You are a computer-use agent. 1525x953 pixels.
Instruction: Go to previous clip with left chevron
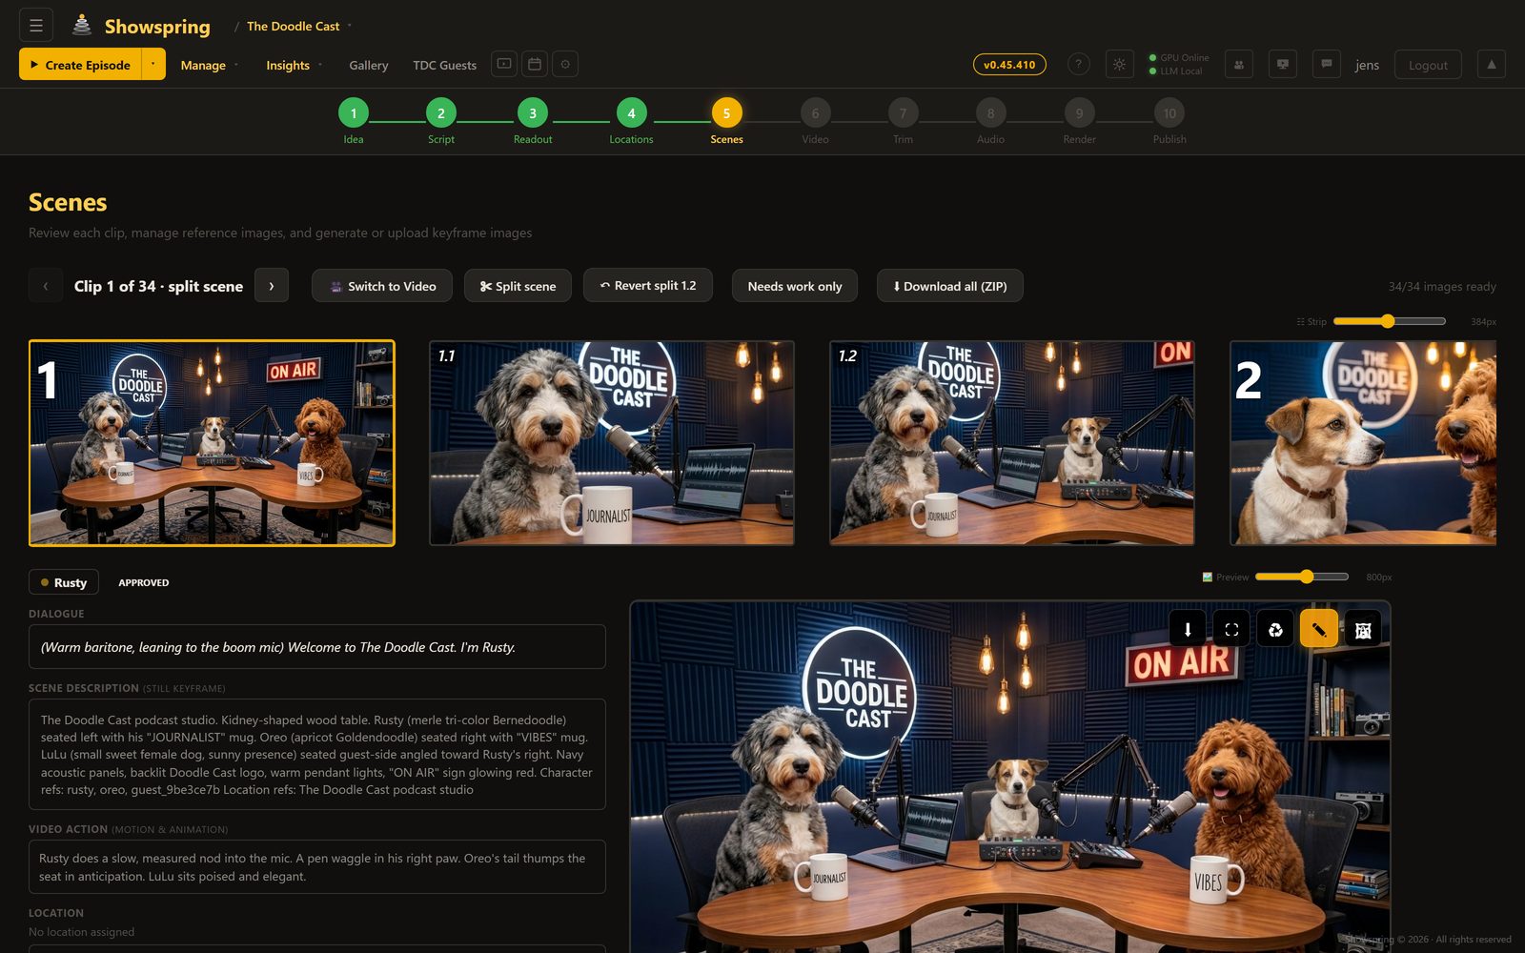coord(46,285)
